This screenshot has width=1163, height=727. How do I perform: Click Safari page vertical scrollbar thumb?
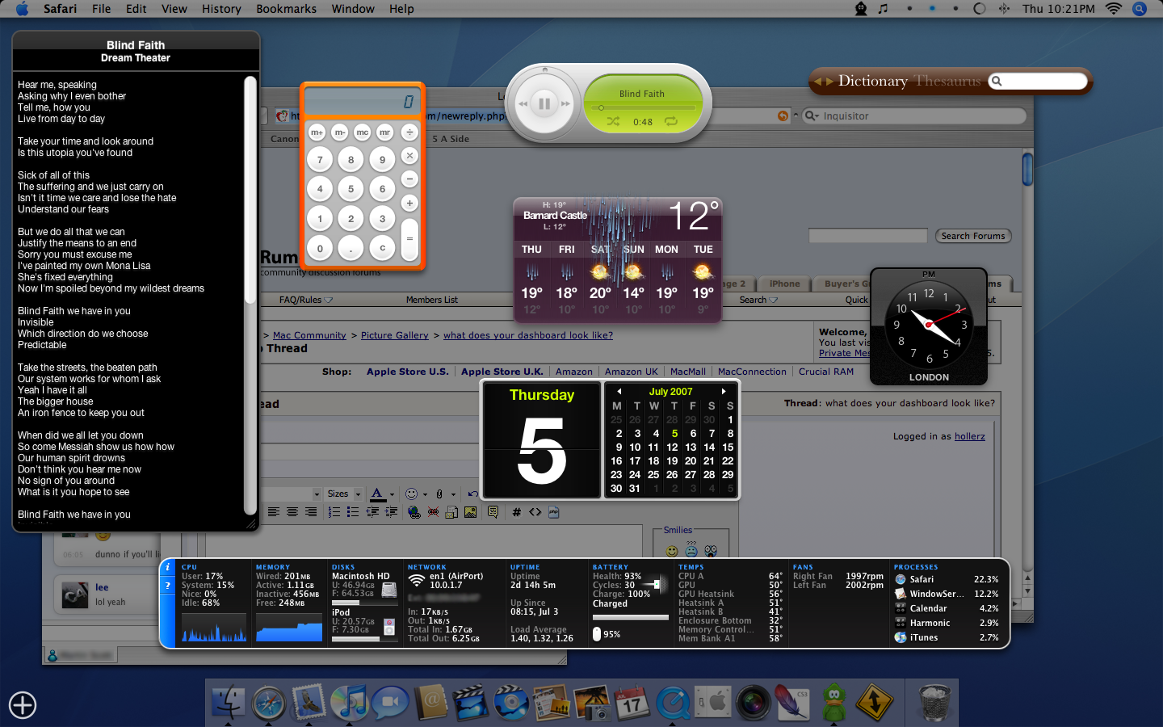(x=1027, y=169)
